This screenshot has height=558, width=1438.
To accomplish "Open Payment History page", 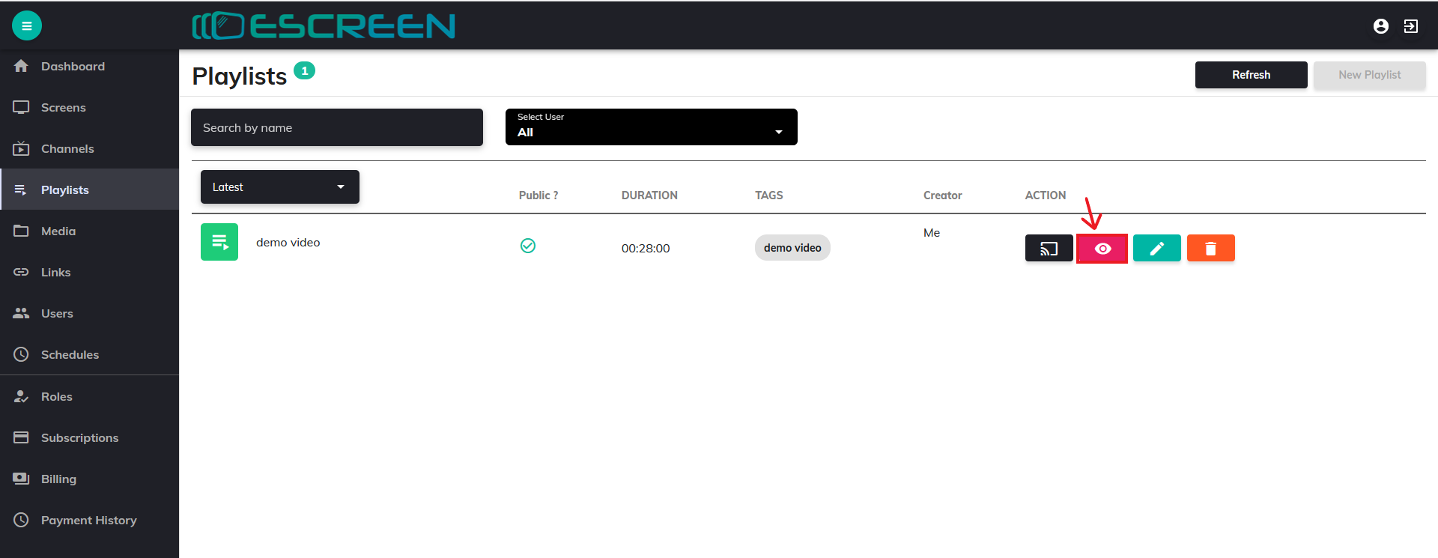I will tap(88, 521).
